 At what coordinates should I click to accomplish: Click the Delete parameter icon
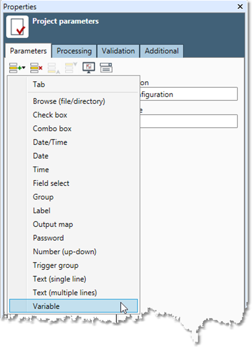tap(37, 68)
